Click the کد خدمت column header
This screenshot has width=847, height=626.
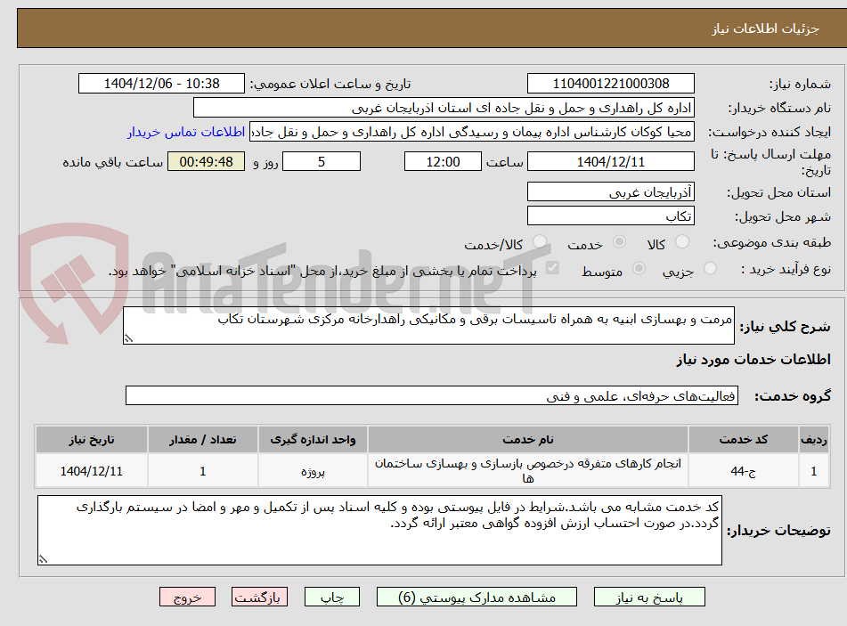(744, 440)
